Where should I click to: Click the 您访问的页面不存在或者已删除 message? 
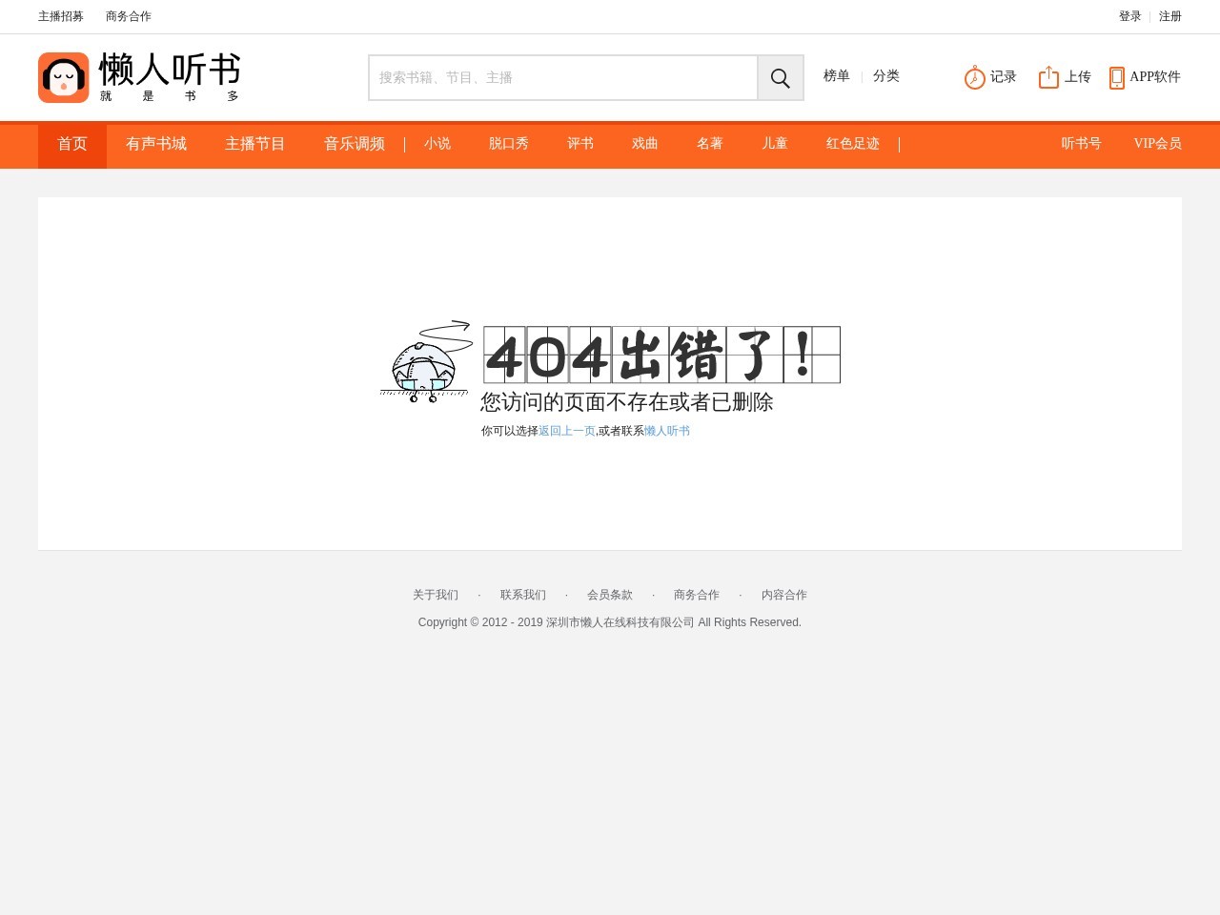point(627,402)
